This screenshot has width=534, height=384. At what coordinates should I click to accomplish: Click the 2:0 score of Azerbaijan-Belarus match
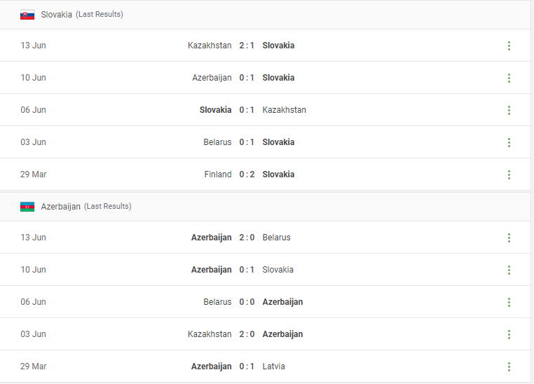[x=247, y=238]
